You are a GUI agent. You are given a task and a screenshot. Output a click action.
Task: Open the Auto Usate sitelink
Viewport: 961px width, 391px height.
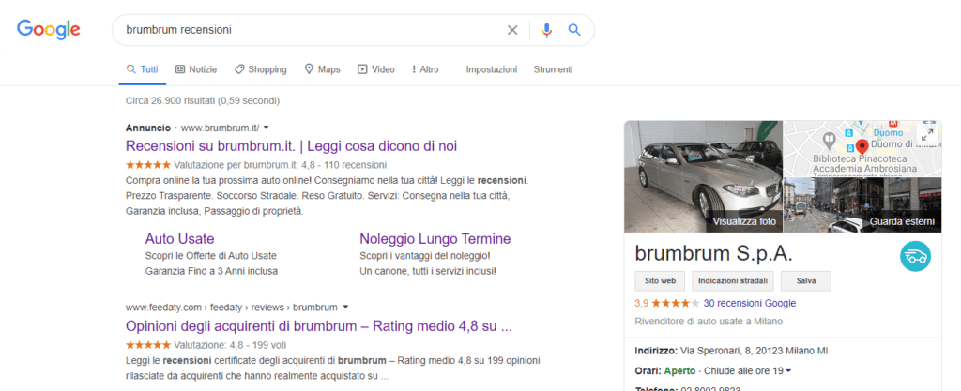coord(179,239)
